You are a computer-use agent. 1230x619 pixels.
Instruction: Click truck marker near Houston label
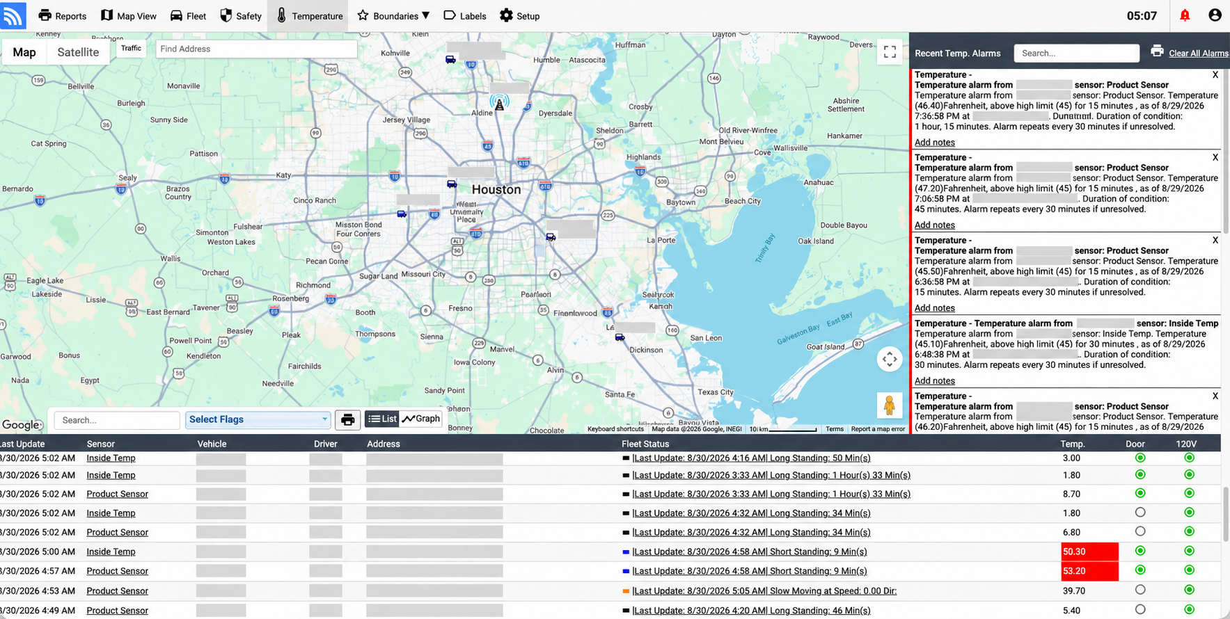point(452,184)
